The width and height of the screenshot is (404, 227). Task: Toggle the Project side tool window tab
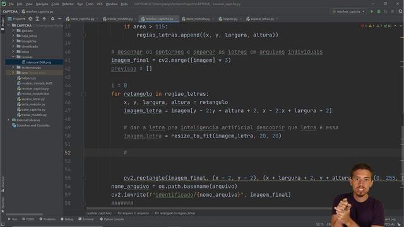[3, 24]
